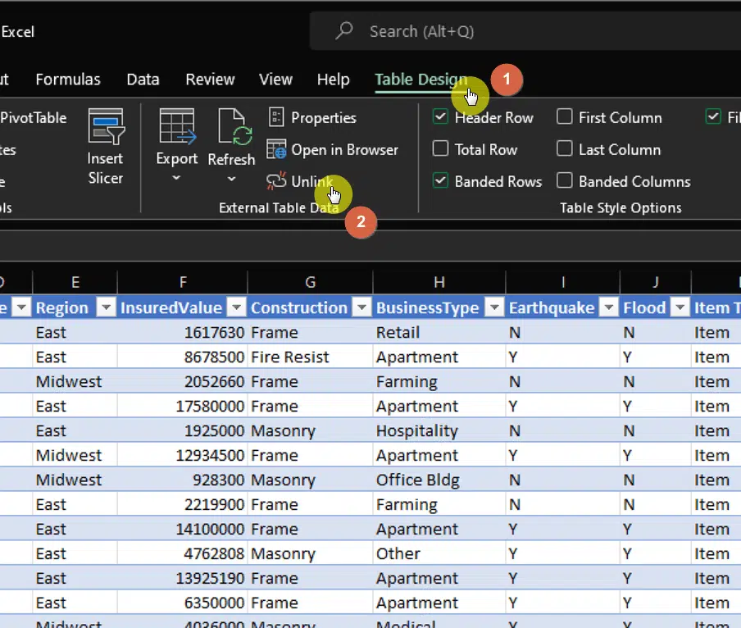Open the Data ribbon tab
This screenshot has width=741, height=628.
pyautogui.click(x=143, y=80)
